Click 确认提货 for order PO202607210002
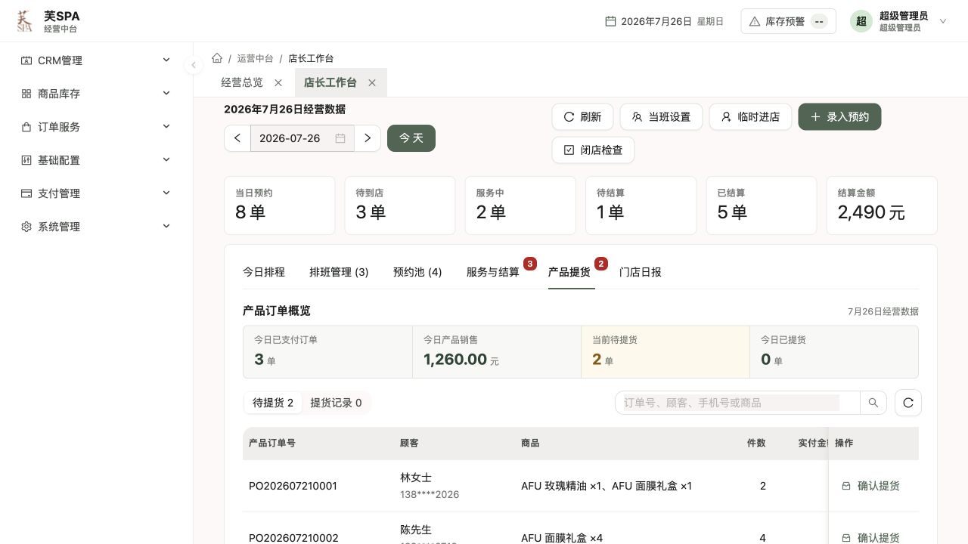This screenshot has width=968, height=544. [871, 538]
